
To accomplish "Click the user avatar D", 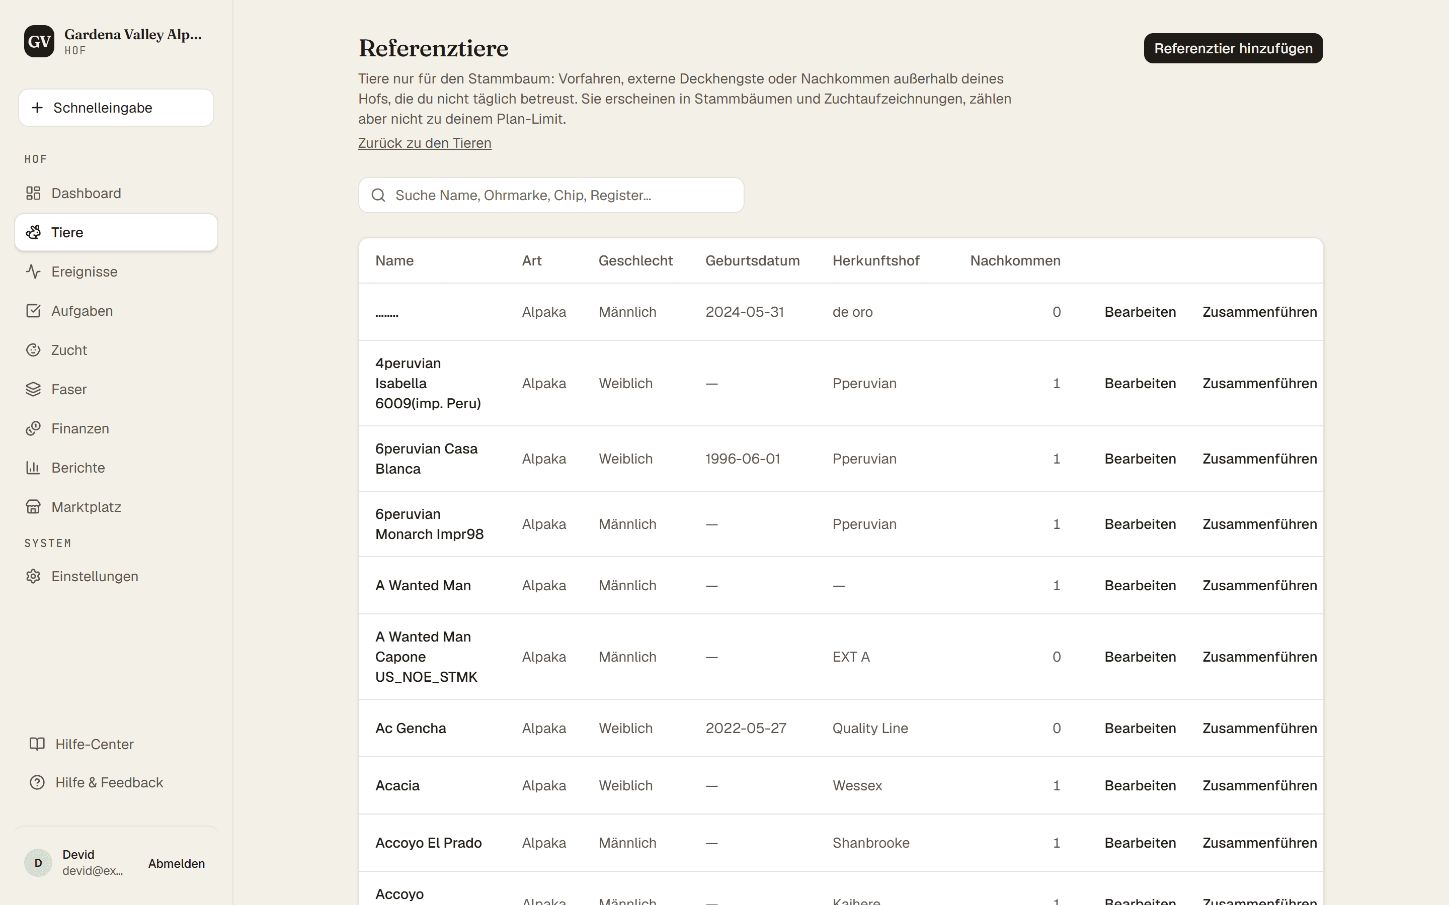I will coord(38,862).
